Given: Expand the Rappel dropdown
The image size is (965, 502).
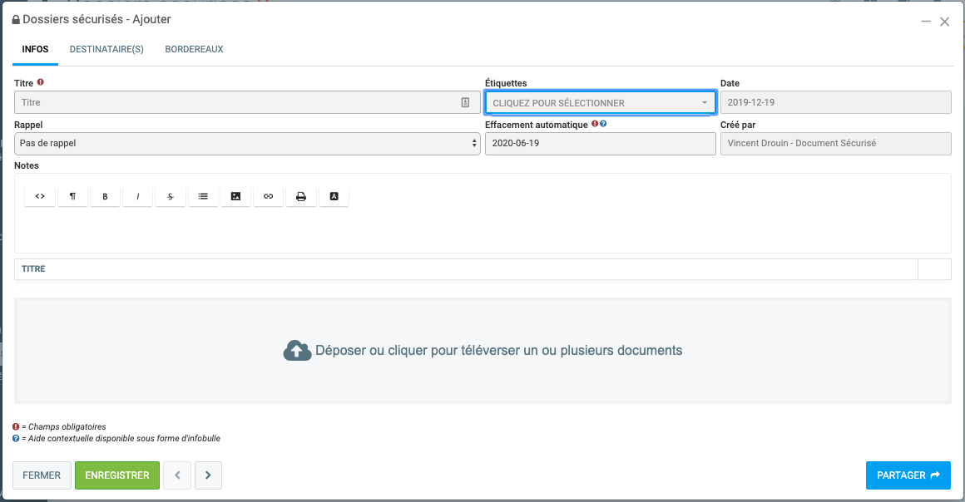Looking at the screenshot, I should [247, 143].
